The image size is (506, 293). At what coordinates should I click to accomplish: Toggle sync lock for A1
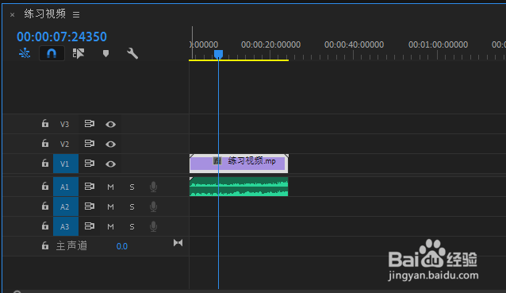point(90,187)
